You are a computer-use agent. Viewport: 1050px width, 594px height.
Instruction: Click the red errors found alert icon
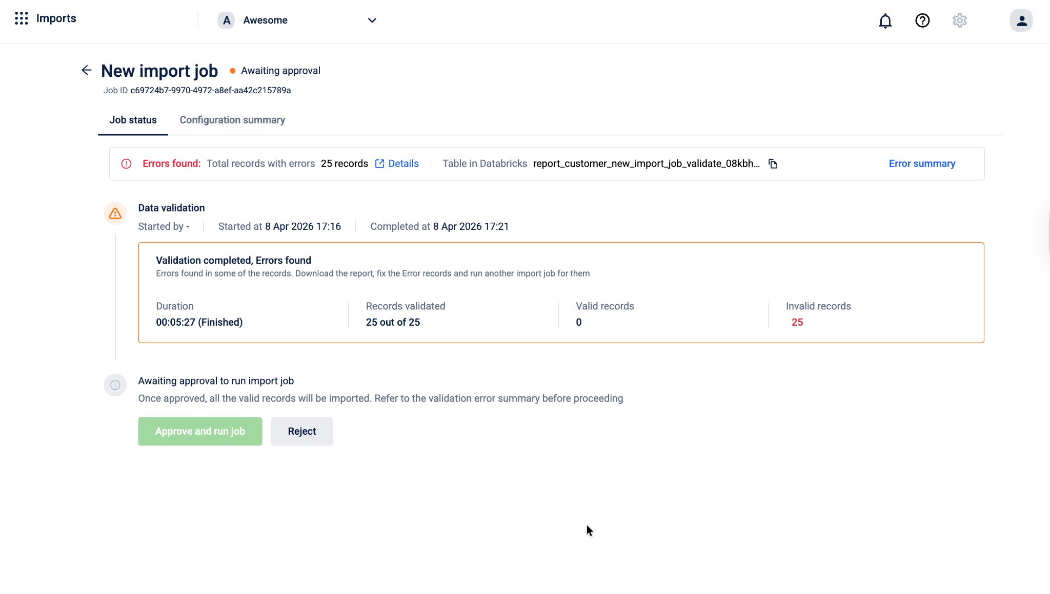coord(126,164)
